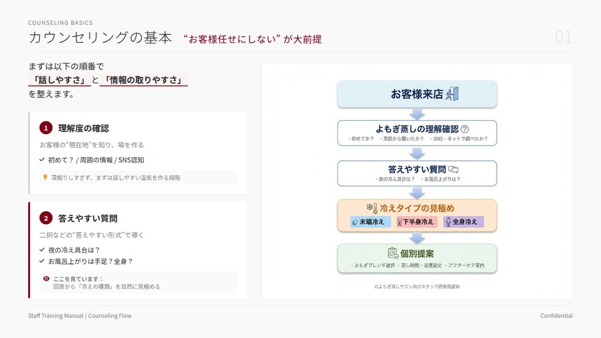The width and height of the screenshot is (601, 338).
Task: Click the door entry icon beside お客様来店
Action: coord(451,94)
